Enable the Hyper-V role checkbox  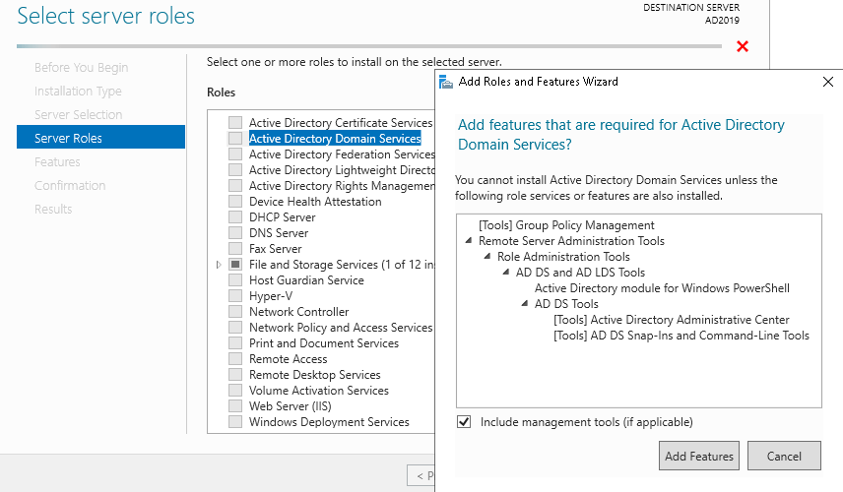(x=235, y=295)
